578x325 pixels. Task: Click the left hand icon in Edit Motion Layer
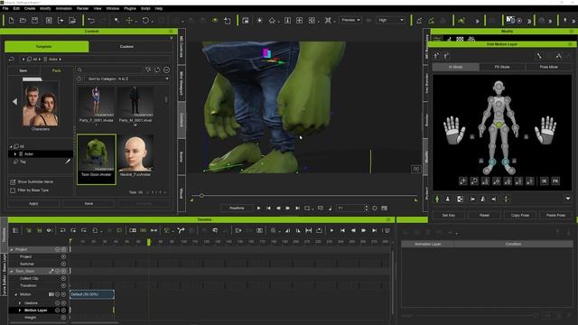click(x=454, y=130)
